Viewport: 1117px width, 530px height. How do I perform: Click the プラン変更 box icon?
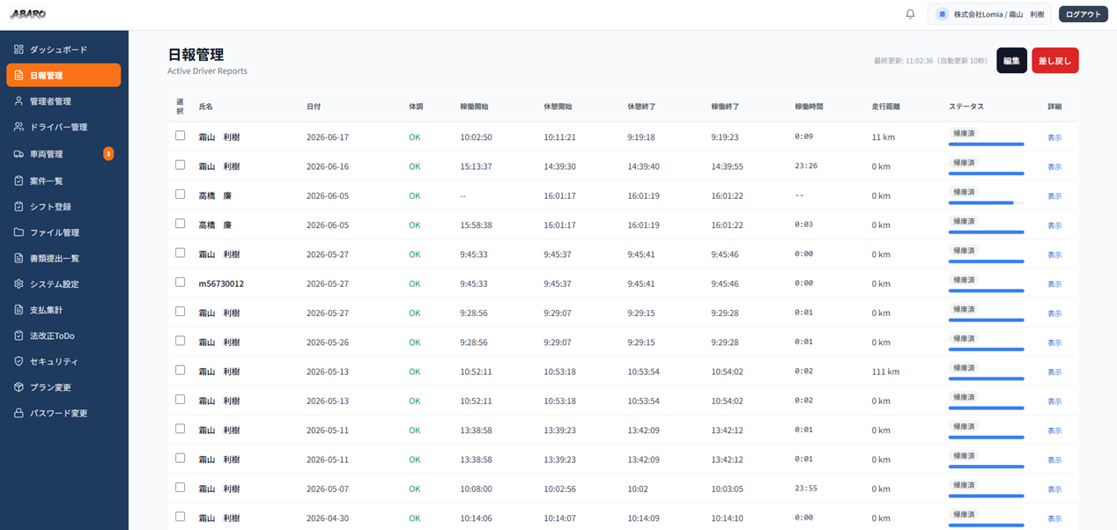pos(18,387)
